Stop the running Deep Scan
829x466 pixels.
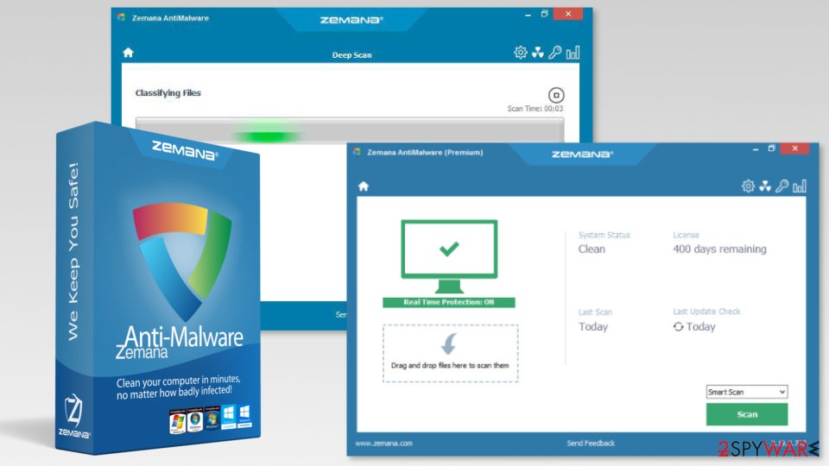(x=555, y=95)
